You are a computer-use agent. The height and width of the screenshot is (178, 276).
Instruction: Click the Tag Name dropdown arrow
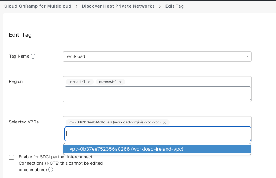point(247,56)
